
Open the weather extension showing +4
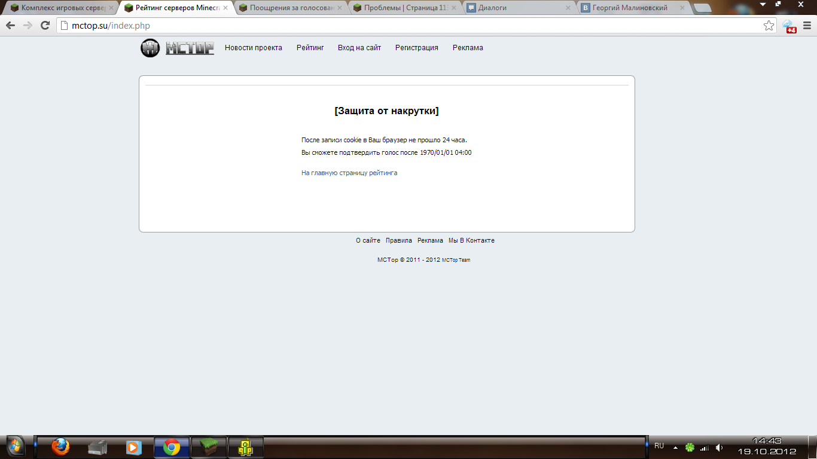[789, 26]
